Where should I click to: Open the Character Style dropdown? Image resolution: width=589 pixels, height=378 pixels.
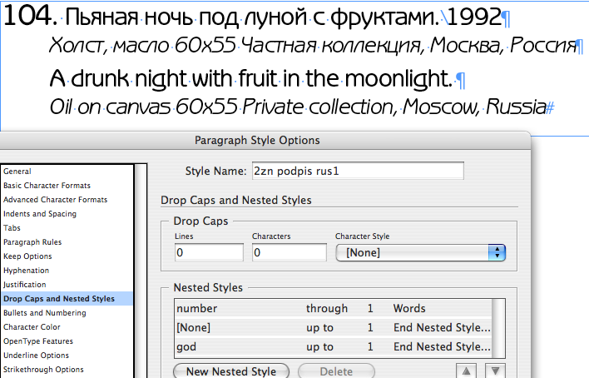tap(420, 252)
